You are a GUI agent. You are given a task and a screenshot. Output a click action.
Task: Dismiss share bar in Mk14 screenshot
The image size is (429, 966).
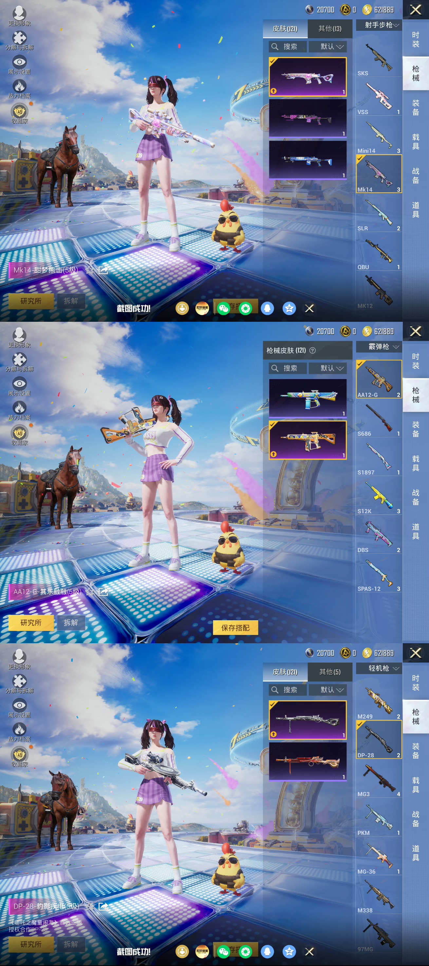coord(309,308)
